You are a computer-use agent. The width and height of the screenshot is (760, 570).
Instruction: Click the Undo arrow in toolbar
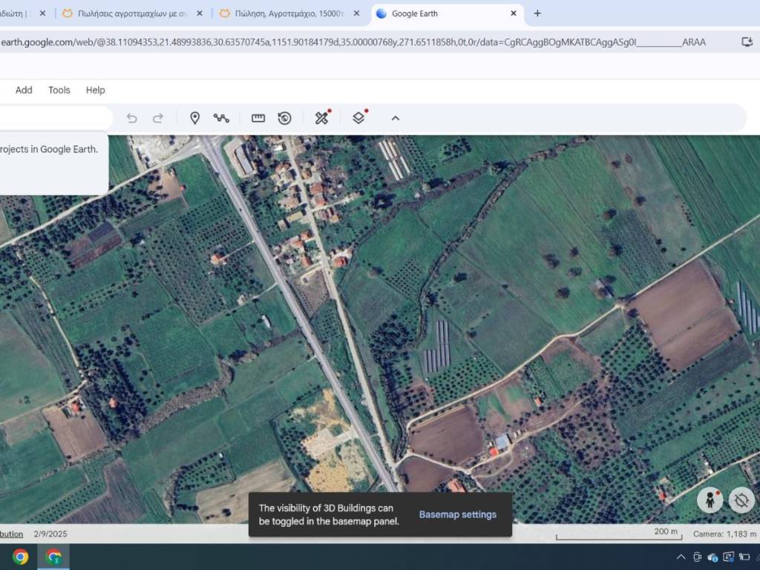click(x=132, y=118)
